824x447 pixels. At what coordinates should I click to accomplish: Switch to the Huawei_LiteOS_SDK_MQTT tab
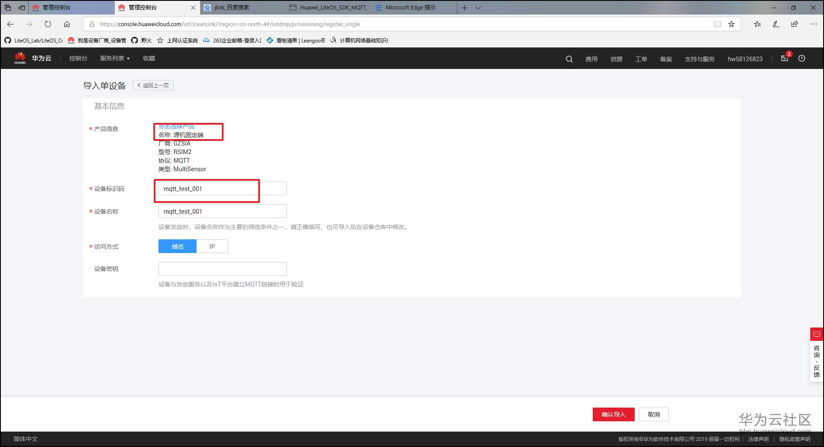coord(329,7)
